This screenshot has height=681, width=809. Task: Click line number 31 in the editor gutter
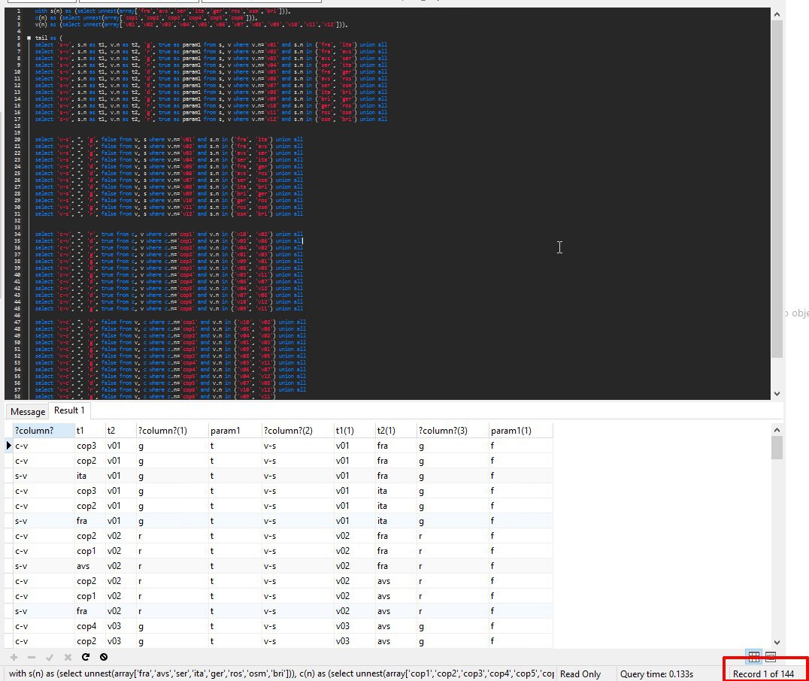(x=17, y=213)
